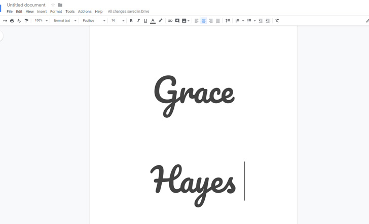Clear formatting from selection
Viewport: 369px width, 224px height.
tap(277, 21)
